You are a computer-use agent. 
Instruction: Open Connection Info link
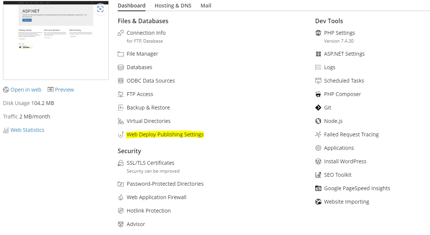(x=146, y=33)
